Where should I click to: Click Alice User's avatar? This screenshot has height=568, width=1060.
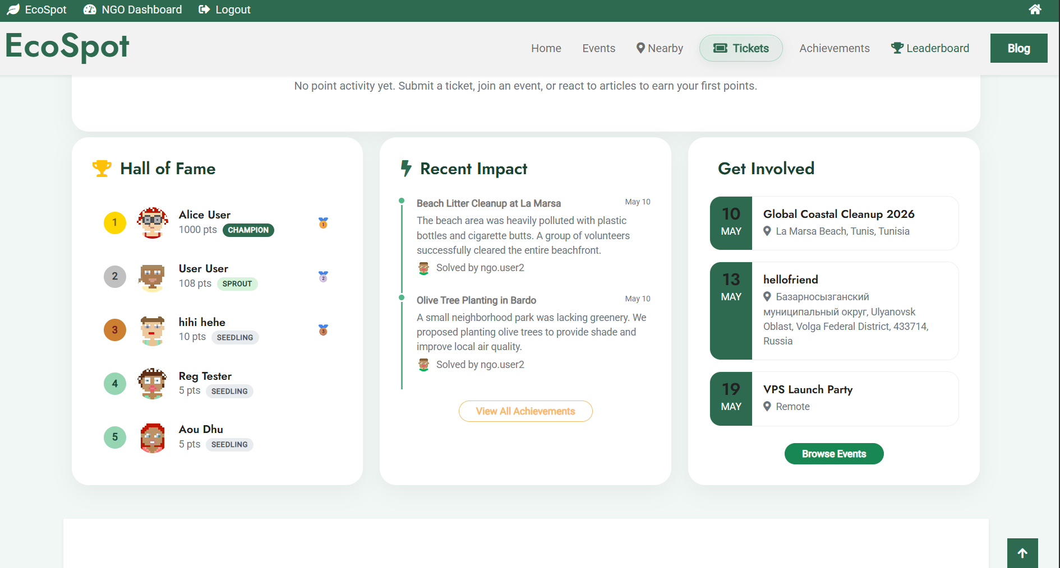tap(153, 223)
